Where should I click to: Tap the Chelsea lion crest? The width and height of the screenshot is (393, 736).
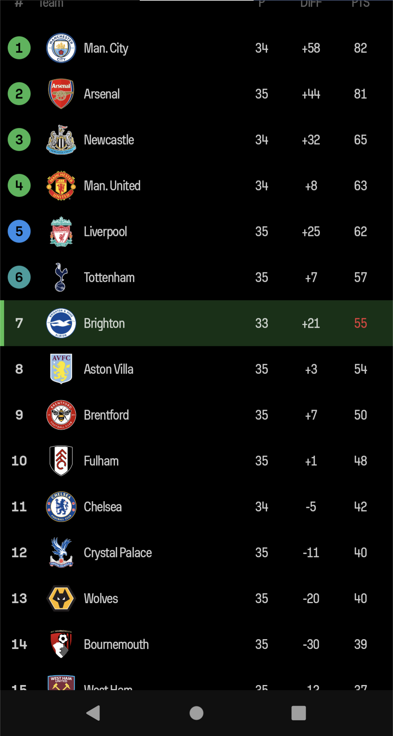tap(61, 507)
